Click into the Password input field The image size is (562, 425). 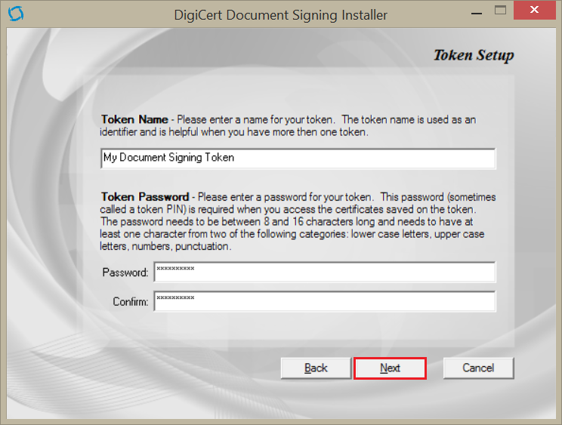click(324, 272)
